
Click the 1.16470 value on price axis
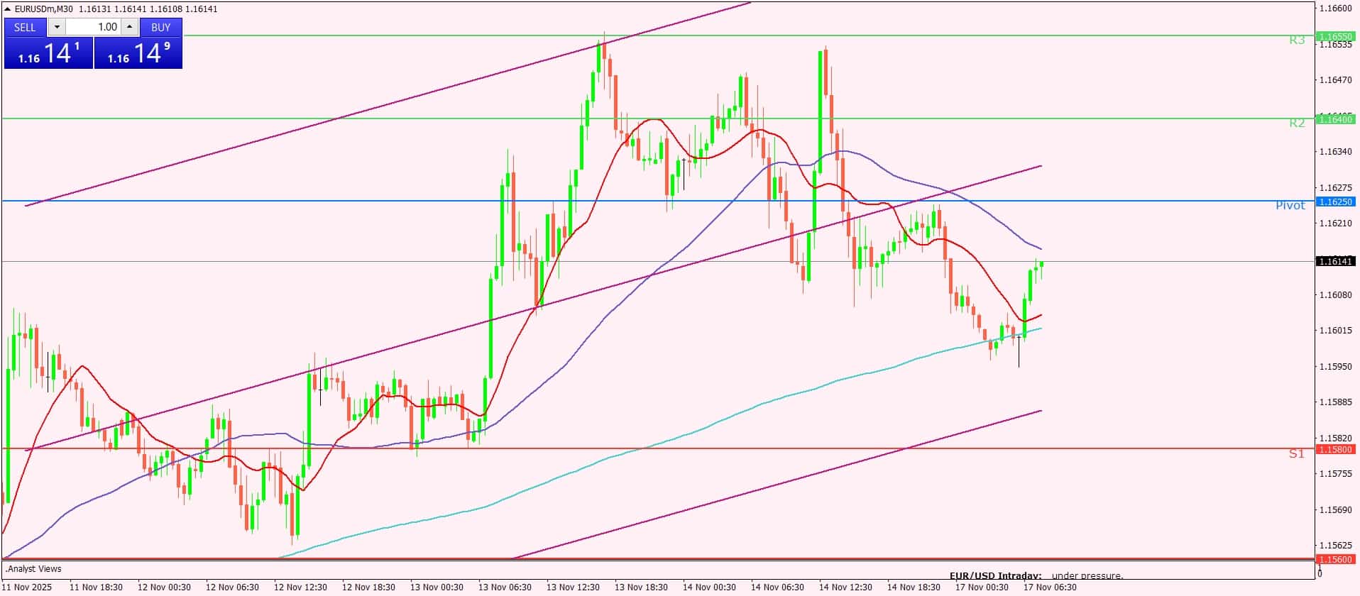coord(1335,80)
